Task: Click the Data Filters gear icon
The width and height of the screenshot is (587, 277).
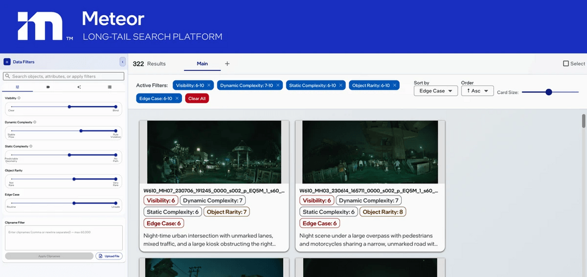Action: pyautogui.click(x=7, y=62)
